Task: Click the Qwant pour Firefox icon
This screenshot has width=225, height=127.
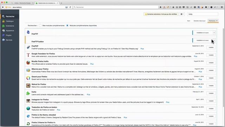Action: pyautogui.click(x=28, y=78)
